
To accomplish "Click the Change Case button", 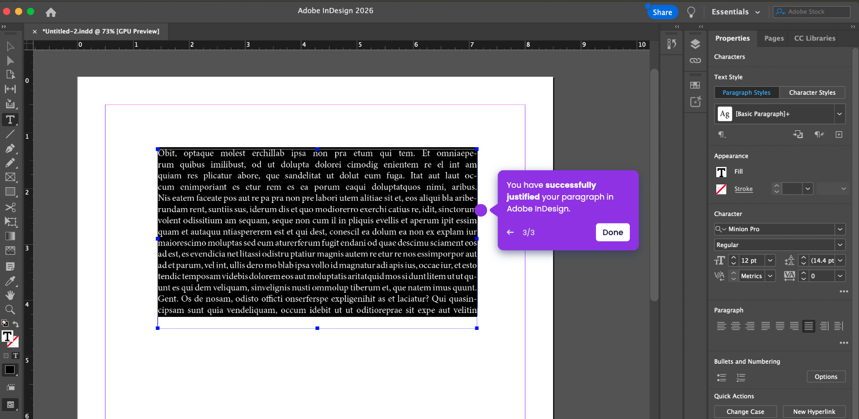I will [x=745, y=412].
